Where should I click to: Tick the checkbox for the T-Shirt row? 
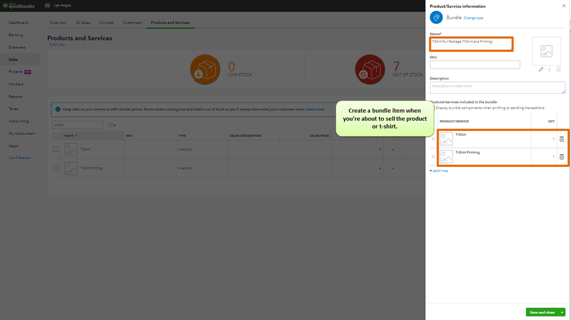[55, 149]
